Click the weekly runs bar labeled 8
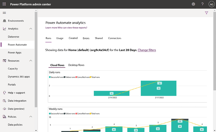216x132 pixels. pos(180,126)
